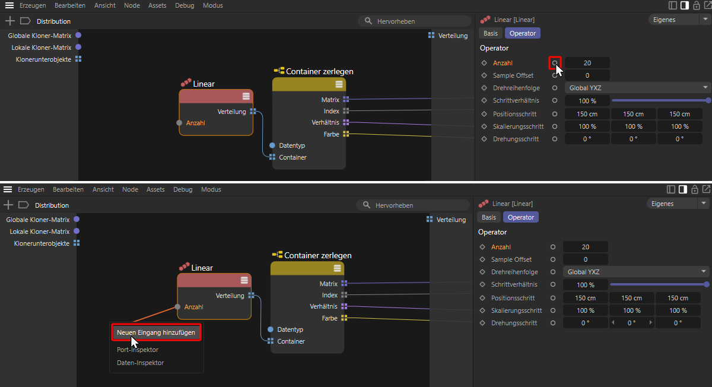
Task: Click the Anzahl input port on the lower Linear node
Action: point(177,307)
